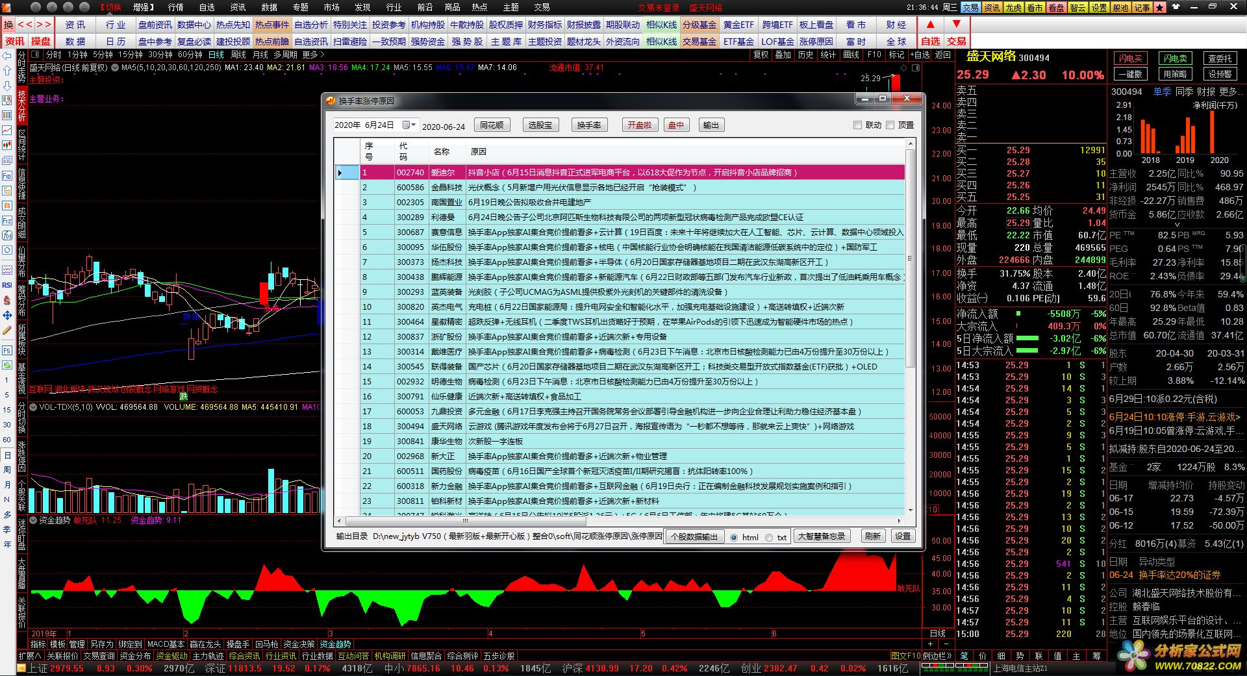Screen dimensions: 1247x676
Task: Switch to 分时 period tab
Action: [x=53, y=55]
